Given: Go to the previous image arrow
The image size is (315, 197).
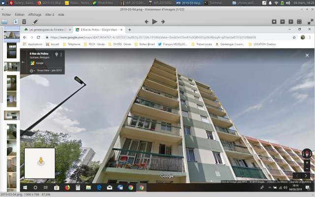Looking at the screenshot, I should 147,22.
